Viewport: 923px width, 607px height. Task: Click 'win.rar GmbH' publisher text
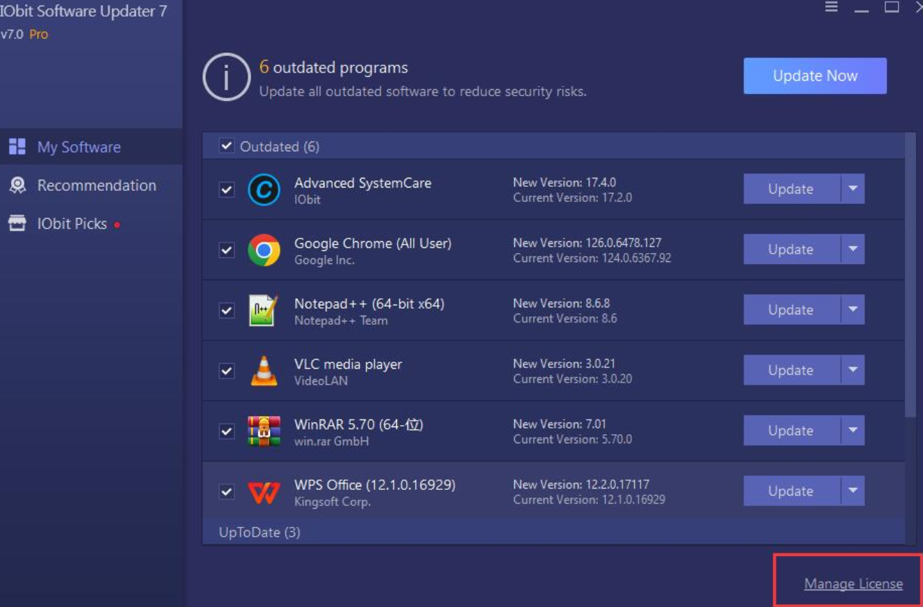331,441
